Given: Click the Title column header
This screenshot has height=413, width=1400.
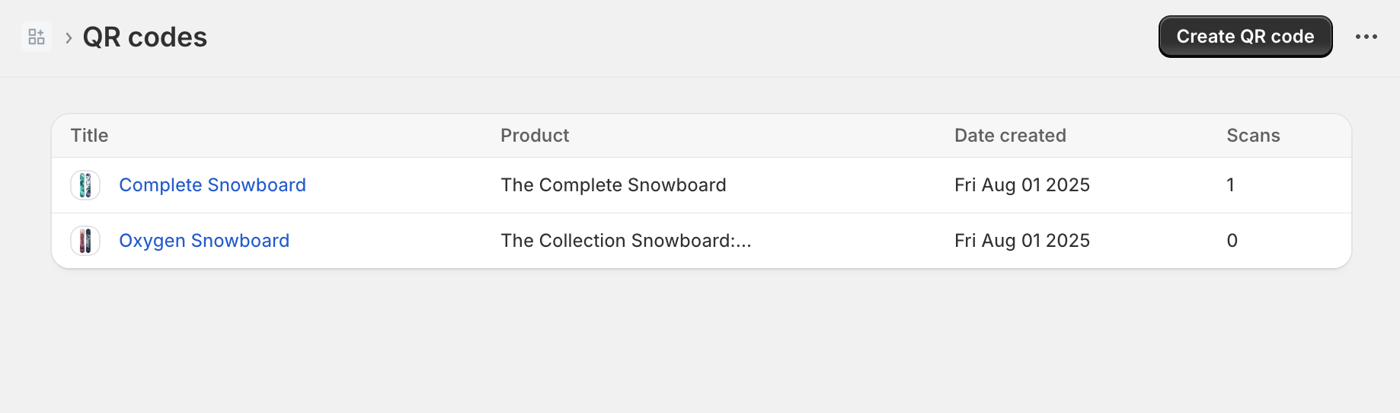Looking at the screenshot, I should coord(89,136).
